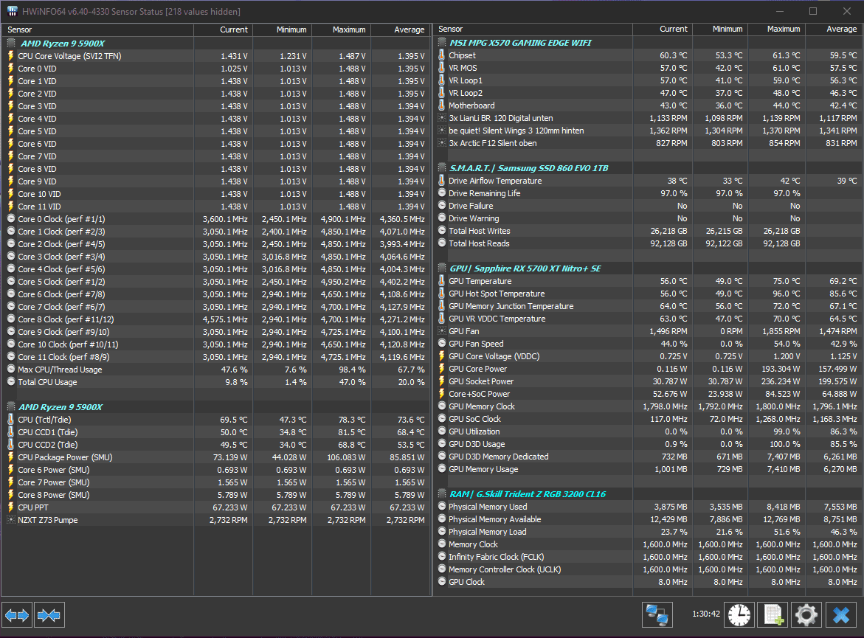Select the Core 5 Clock (perf #1/2) row
864x638 pixels.
coord(216,282)
